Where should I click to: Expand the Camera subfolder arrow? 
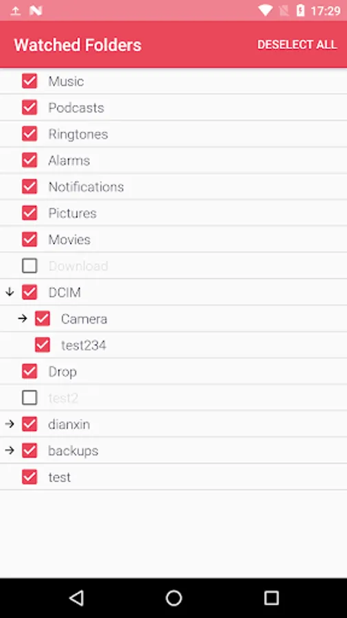[x=23, y=319]
